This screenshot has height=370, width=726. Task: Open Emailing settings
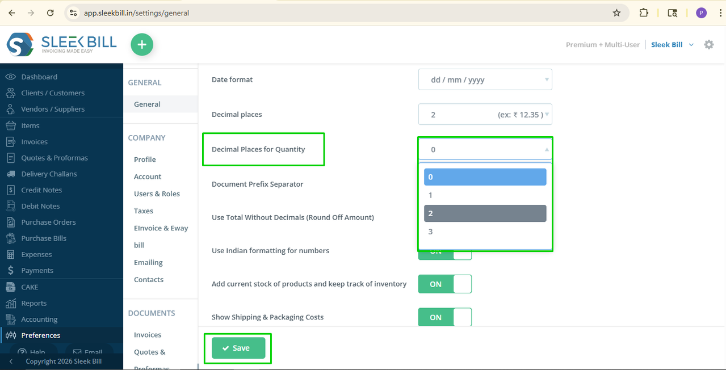[148, 262]
